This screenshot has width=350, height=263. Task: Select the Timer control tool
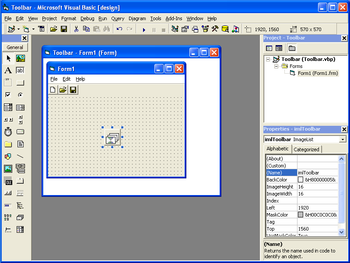8,132
